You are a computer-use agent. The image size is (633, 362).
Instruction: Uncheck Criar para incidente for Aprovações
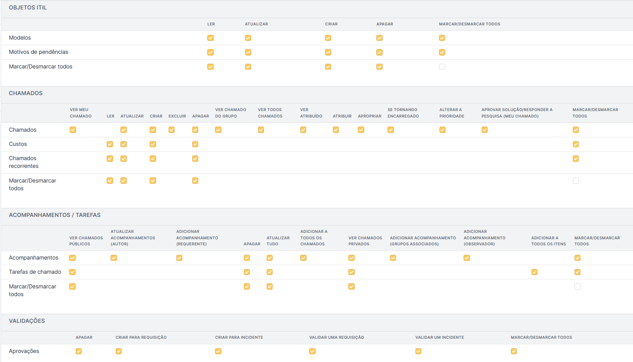coord(218,351)
